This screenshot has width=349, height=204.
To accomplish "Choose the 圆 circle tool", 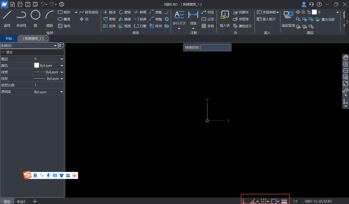I will pos(35,19).
